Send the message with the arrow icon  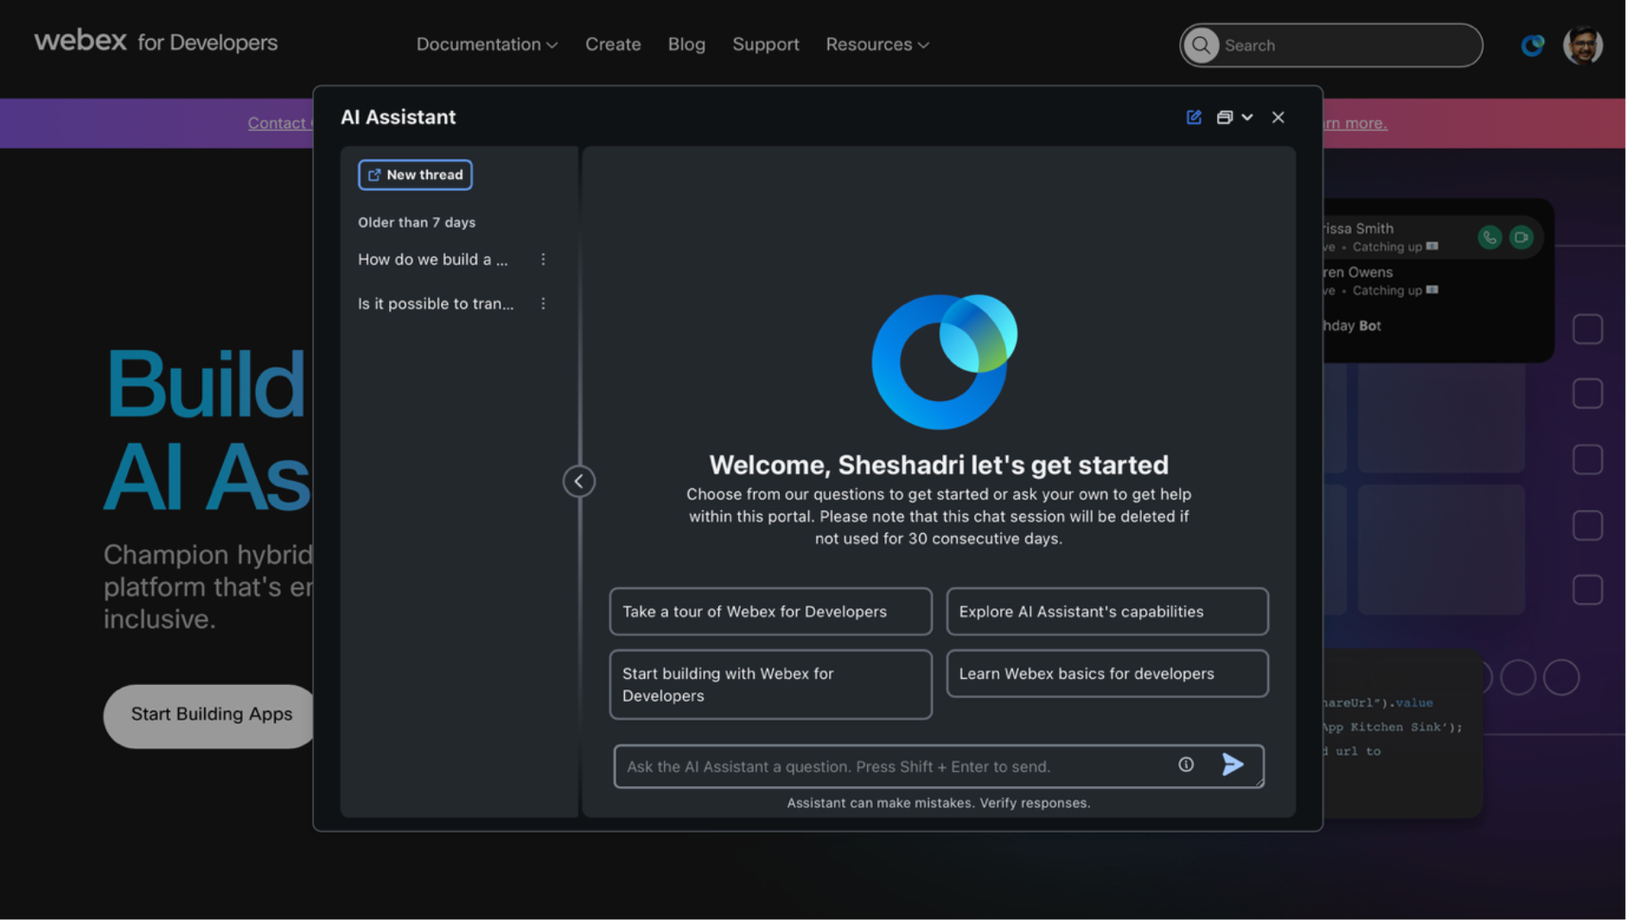point(1233,765)
